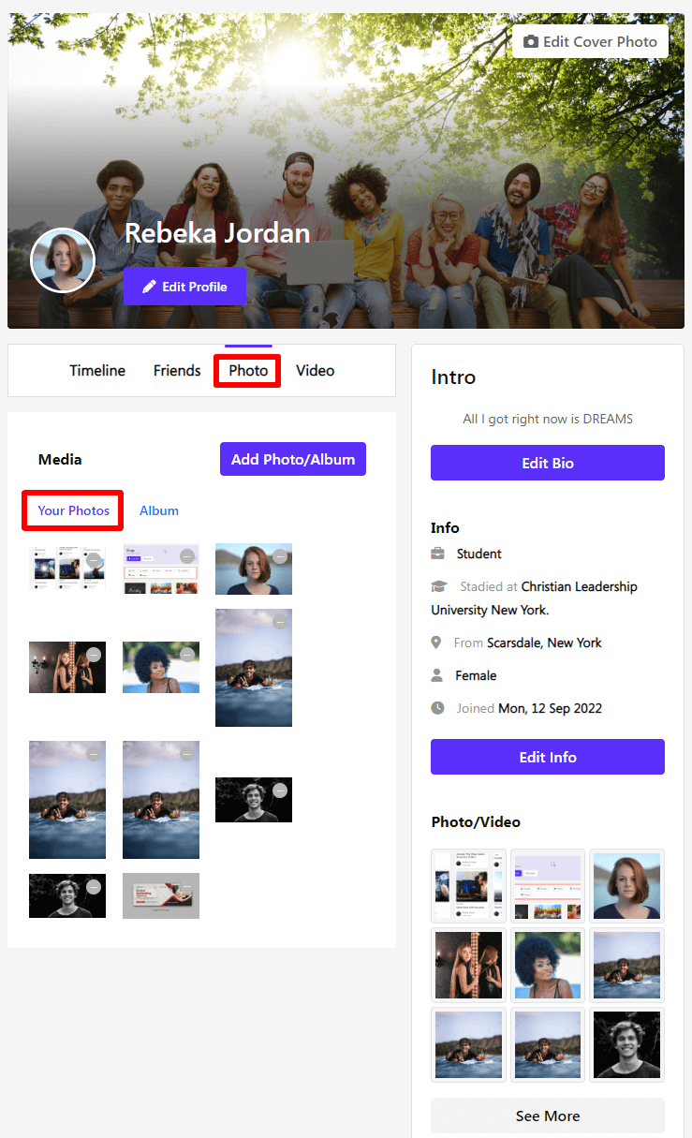The image size is (692, 1138).
Task: Click the Edit Info button
Action: click(547, 757)
